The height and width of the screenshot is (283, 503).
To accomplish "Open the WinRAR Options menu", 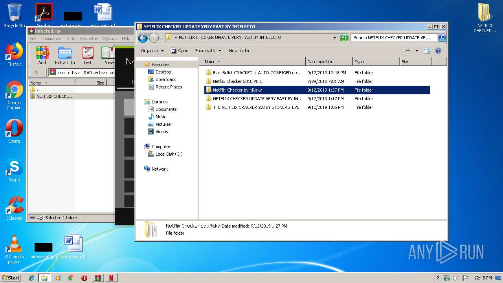I will click(110, 39).
